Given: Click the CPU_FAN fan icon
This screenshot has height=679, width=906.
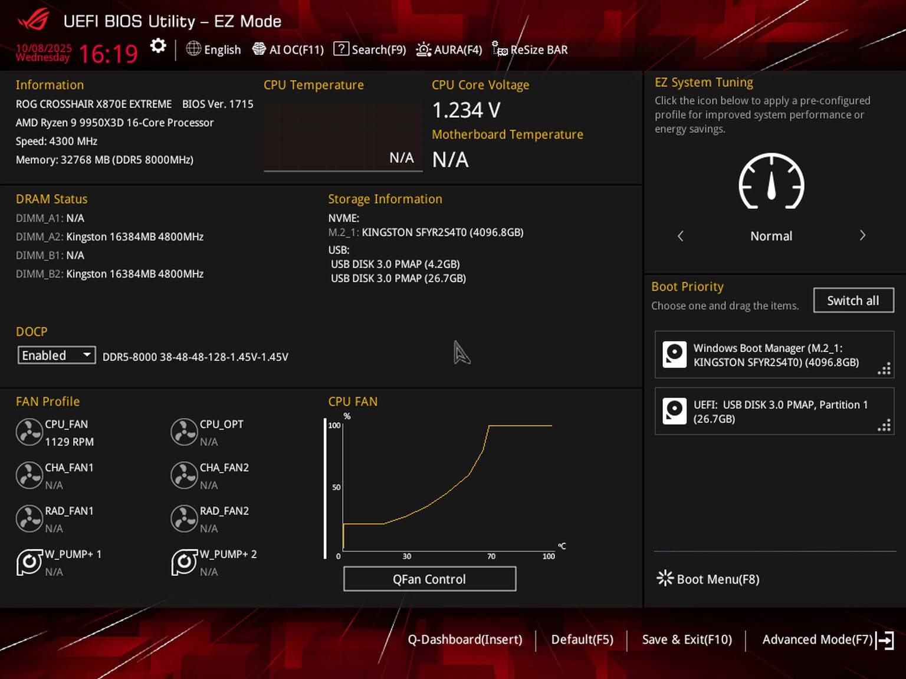Looking at the screenshot, I should [29, 432].
